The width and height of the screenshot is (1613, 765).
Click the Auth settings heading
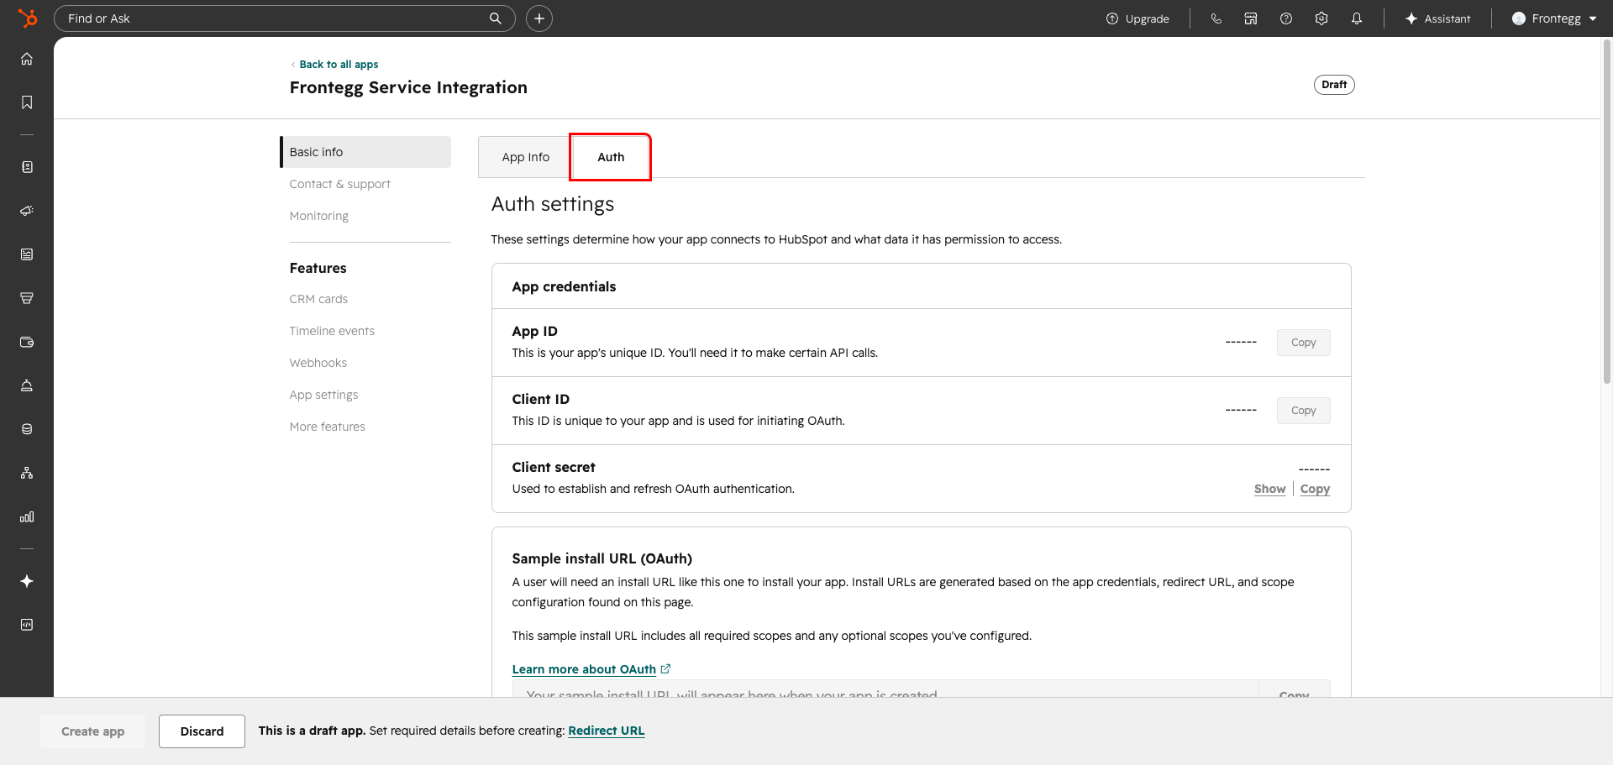(552, 204)
